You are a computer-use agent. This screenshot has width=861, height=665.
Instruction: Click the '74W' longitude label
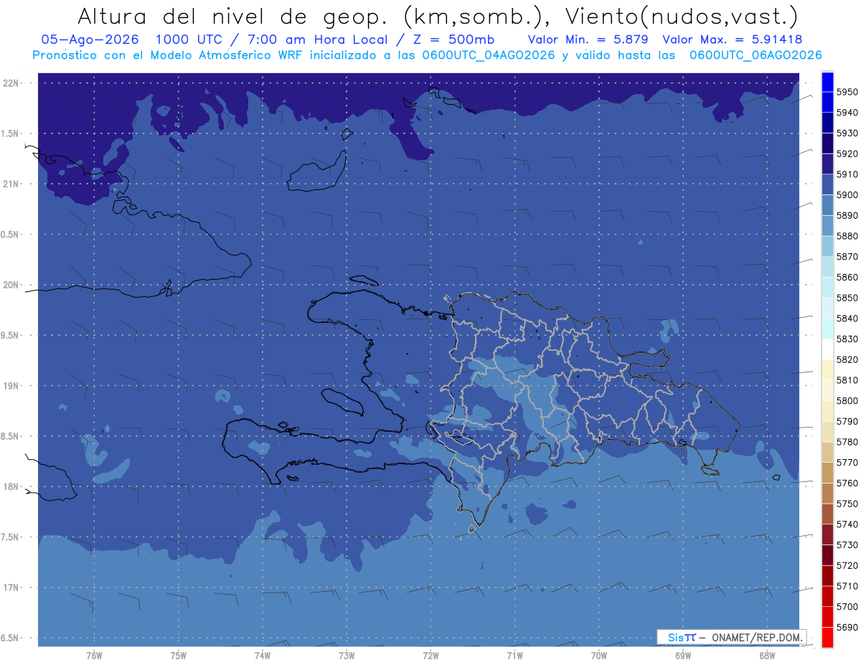[262, 656]
